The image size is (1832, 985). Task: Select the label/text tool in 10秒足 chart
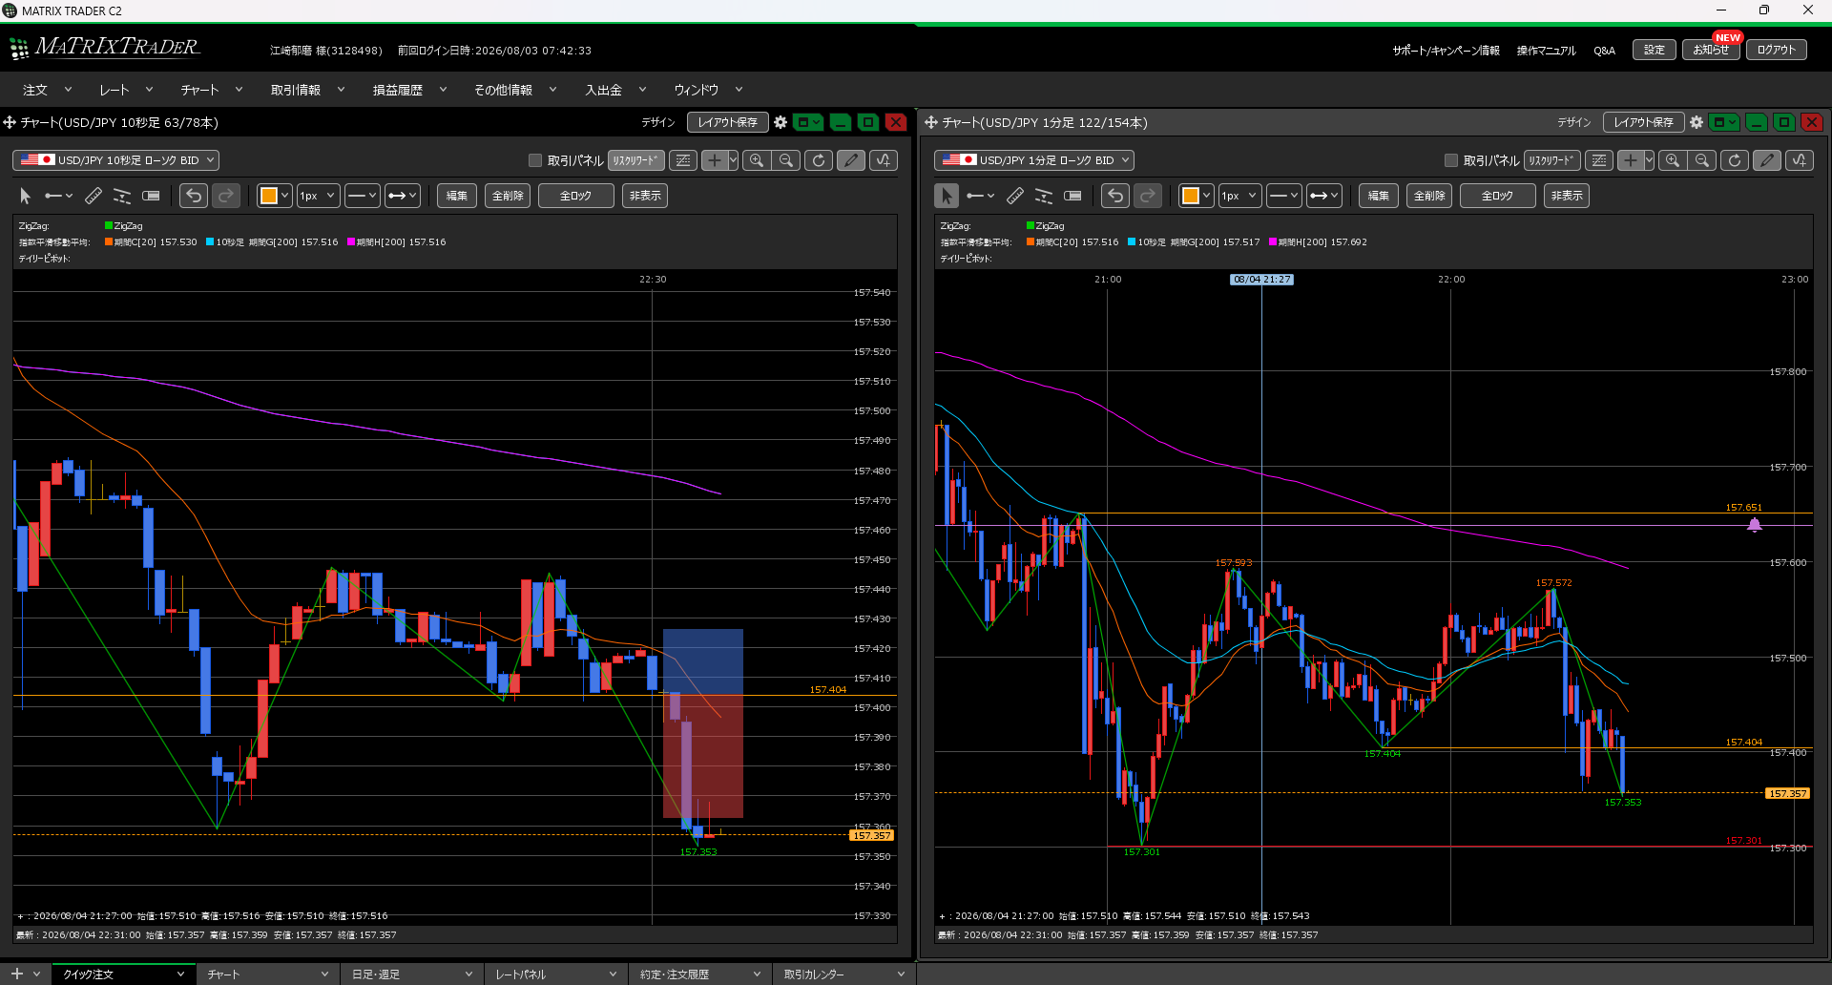click(x=151, y=196)
